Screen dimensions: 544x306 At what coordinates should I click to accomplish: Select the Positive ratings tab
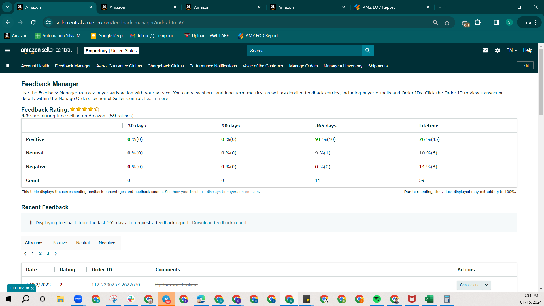click(60, 243)
